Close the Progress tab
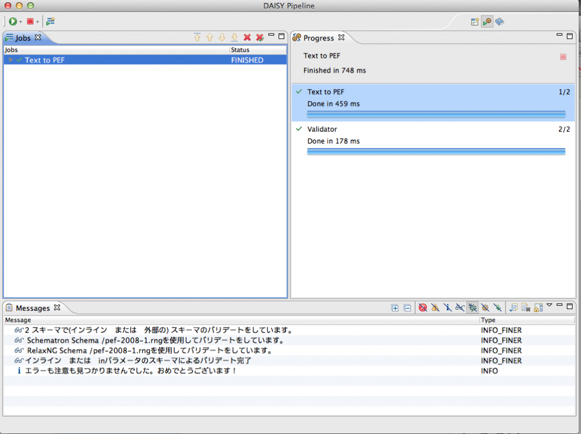Viewport: 581px width, 434px height. 341,37
